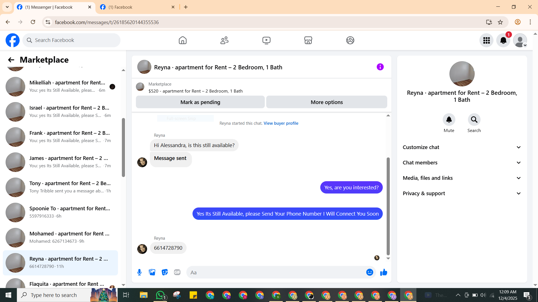
Task: Open the sticker picker icon
Action: click(x=165, y=272)
